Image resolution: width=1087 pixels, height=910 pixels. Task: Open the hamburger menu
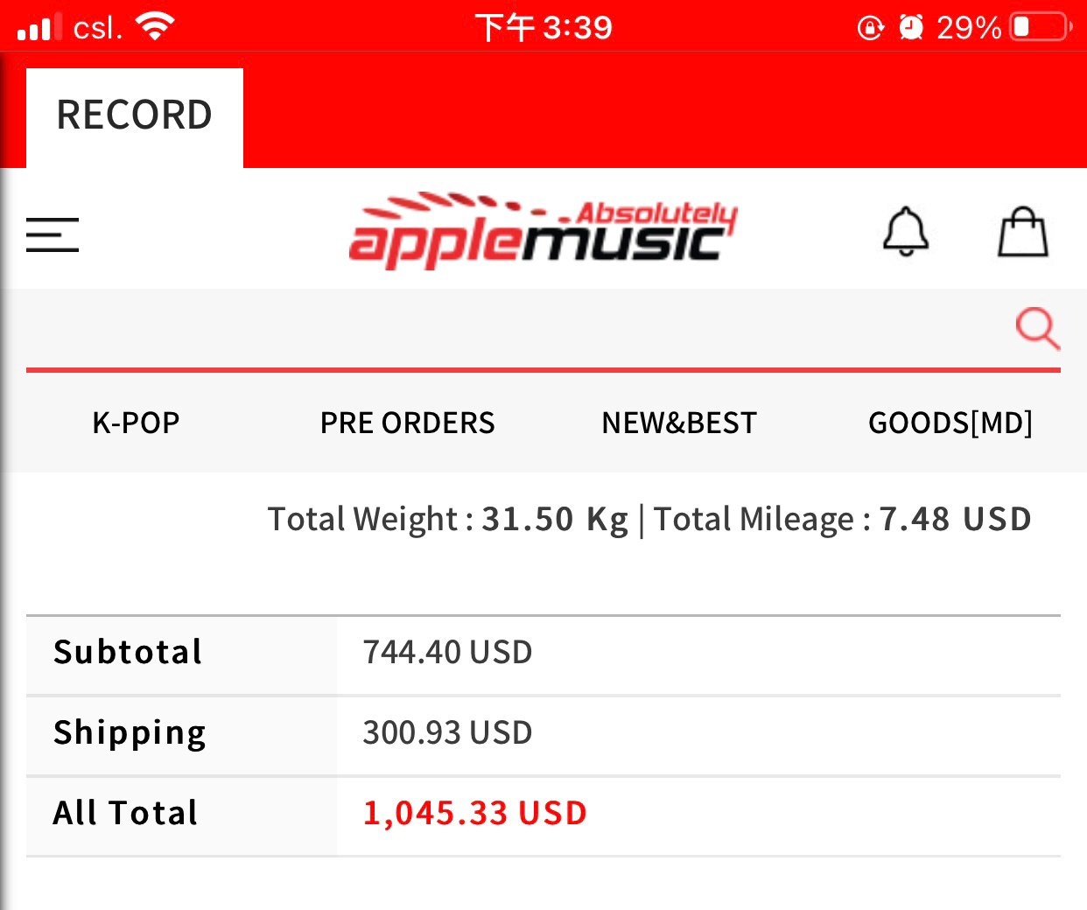click(x=53, y=235)
